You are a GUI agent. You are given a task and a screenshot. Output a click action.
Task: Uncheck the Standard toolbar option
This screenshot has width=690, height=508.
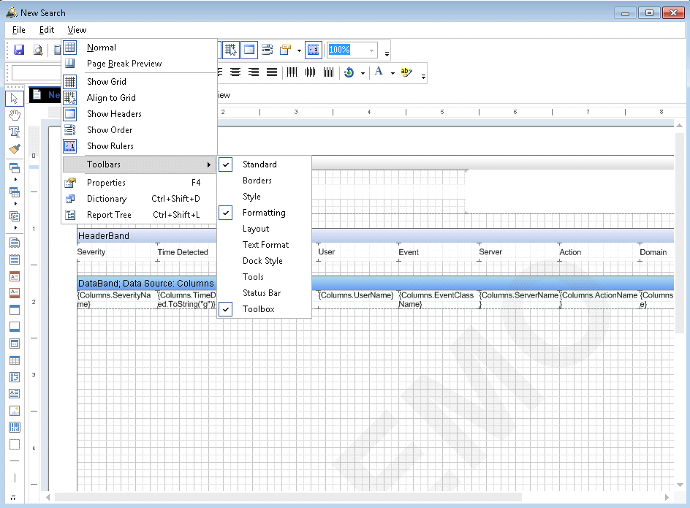(x=265, y=164)
